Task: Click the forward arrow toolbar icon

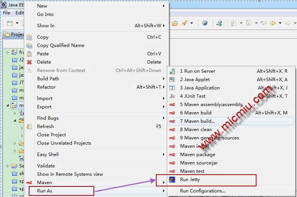Action: pyautogui.click(x=288, y=23)
